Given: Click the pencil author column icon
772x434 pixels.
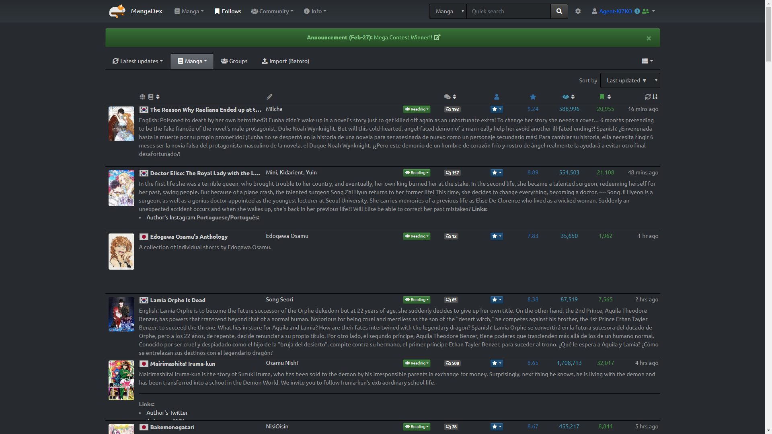Looking at the screenshot, I should 269,97.
